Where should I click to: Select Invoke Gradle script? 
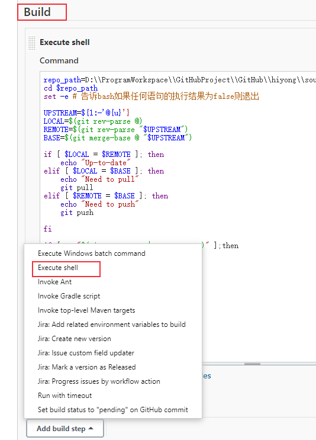click(x=69, y=296)
